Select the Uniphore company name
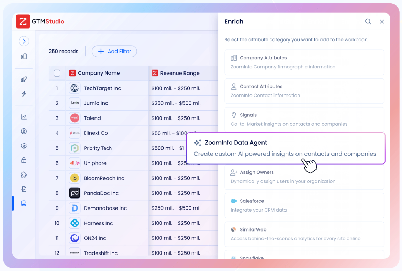 (95, 163)
